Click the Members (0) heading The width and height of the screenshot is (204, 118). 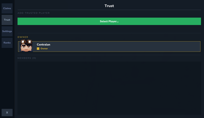(x=27, y=58)
